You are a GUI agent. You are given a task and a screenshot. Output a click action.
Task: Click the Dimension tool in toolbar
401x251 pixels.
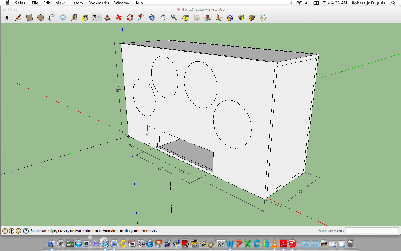pyautogui.click(x=96, y=18)
